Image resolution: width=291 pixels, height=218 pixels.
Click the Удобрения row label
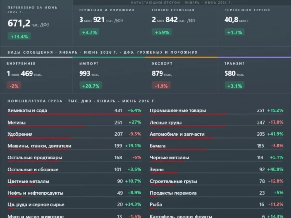[x=20, y=134]
